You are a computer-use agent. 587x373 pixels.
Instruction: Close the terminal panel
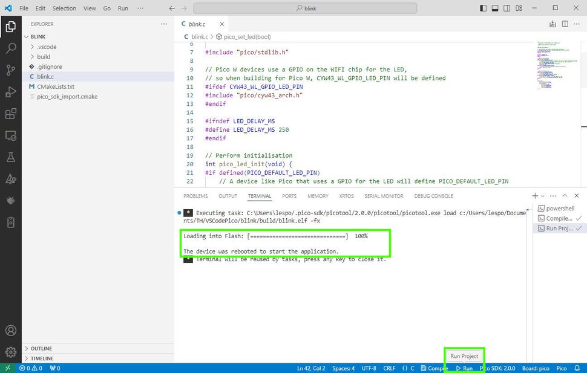(577, 196)
